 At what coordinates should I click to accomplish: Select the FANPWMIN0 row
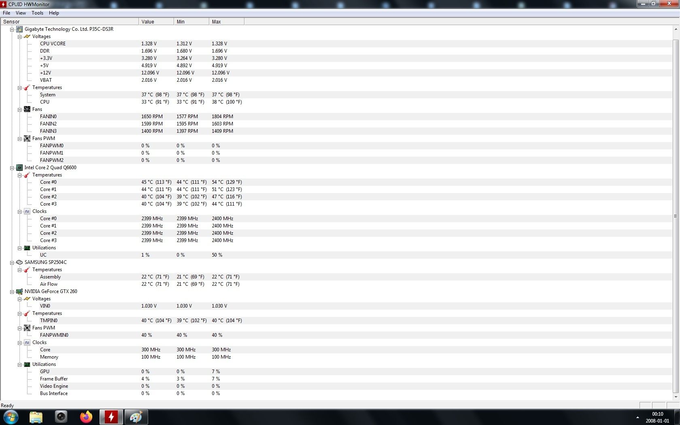[336, 335]
